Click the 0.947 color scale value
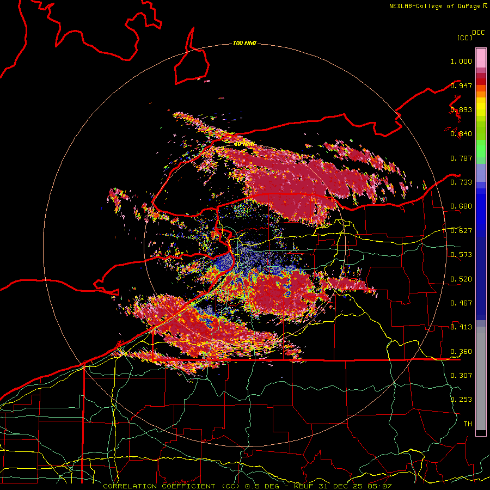490x490 pixels. point(461,85)
